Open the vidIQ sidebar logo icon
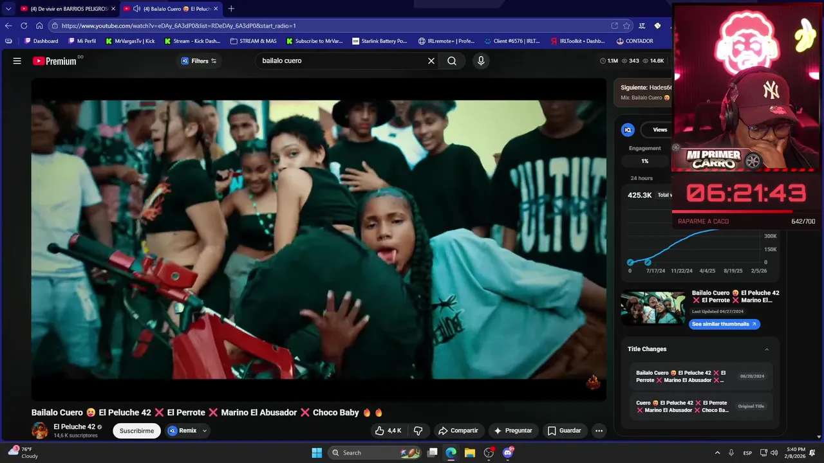The image size is (824, 463). (628, 130)
